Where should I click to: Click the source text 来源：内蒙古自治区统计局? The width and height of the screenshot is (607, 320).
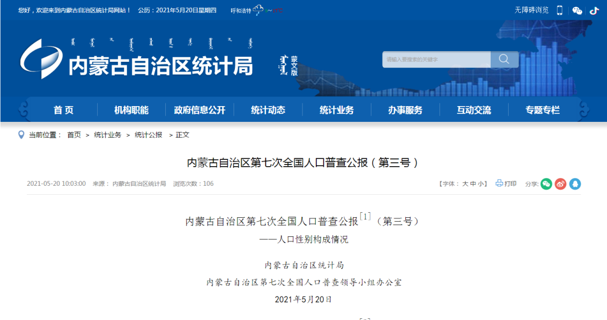click(129, 184)
